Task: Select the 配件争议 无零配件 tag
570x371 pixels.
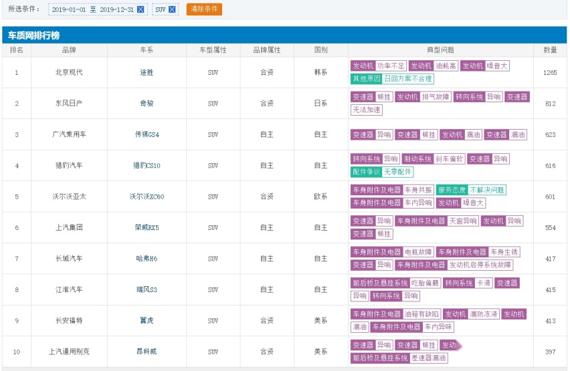Action: pyautogui.click(x=382, y=172)
